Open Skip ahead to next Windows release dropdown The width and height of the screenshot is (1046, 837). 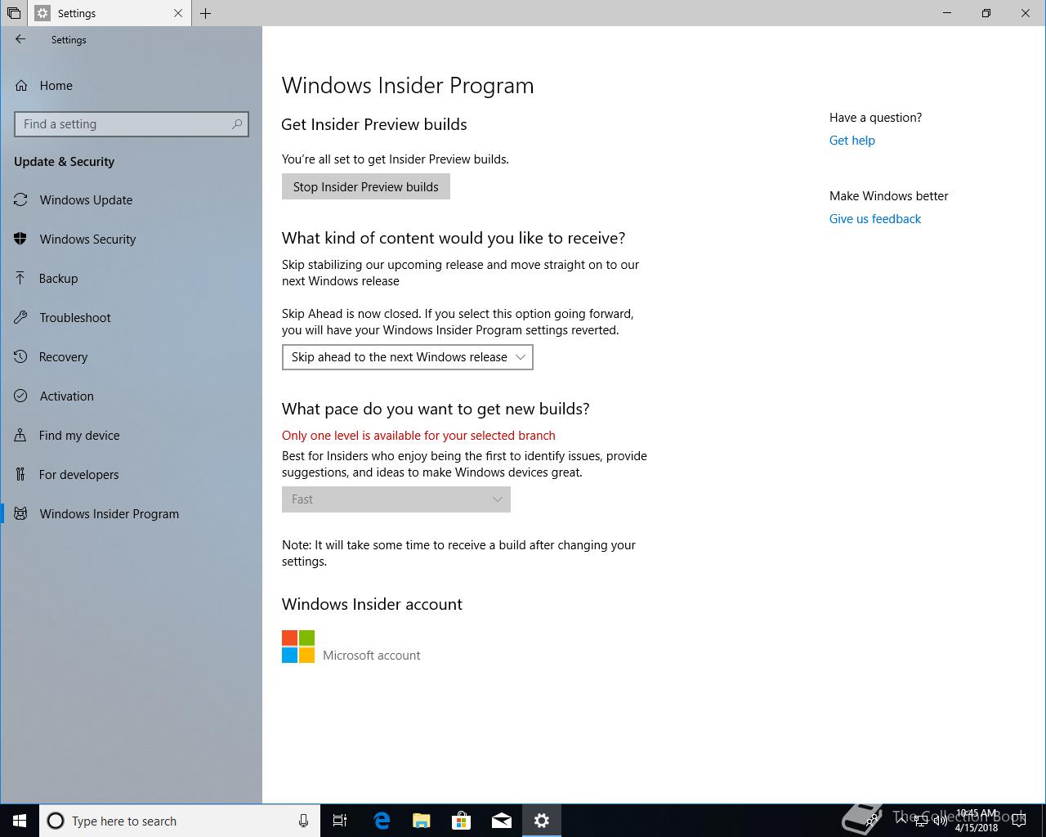(x=408, y=357)
